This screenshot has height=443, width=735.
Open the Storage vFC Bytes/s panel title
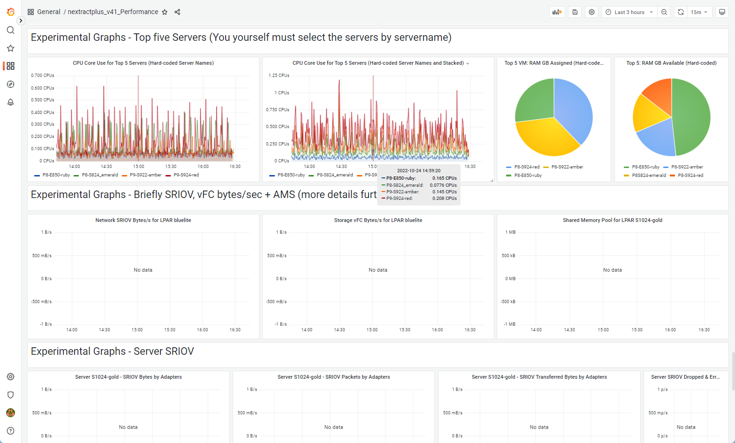tap(378, 220)
